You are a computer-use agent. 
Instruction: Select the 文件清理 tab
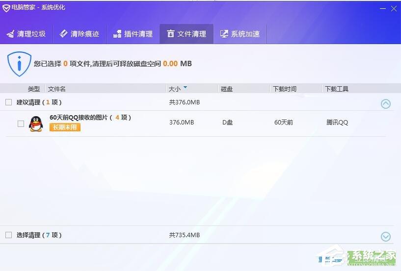point(187,34)
